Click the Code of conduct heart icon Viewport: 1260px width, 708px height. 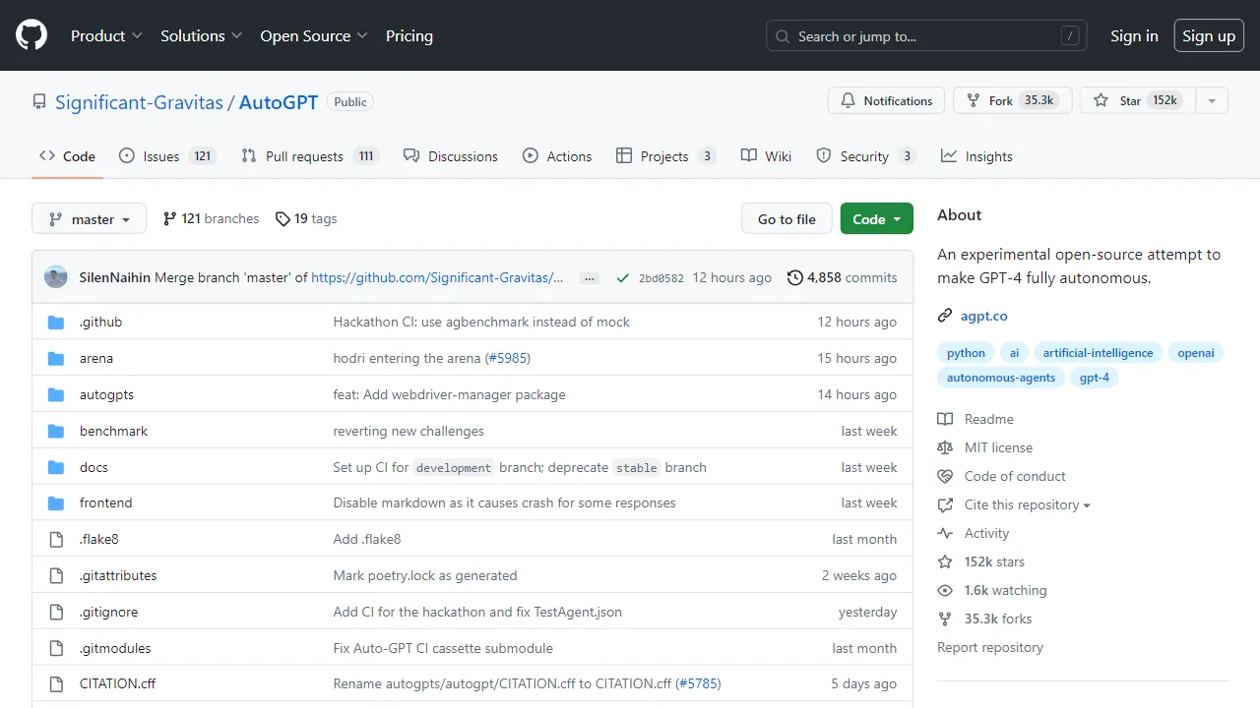tap(945, 476)
